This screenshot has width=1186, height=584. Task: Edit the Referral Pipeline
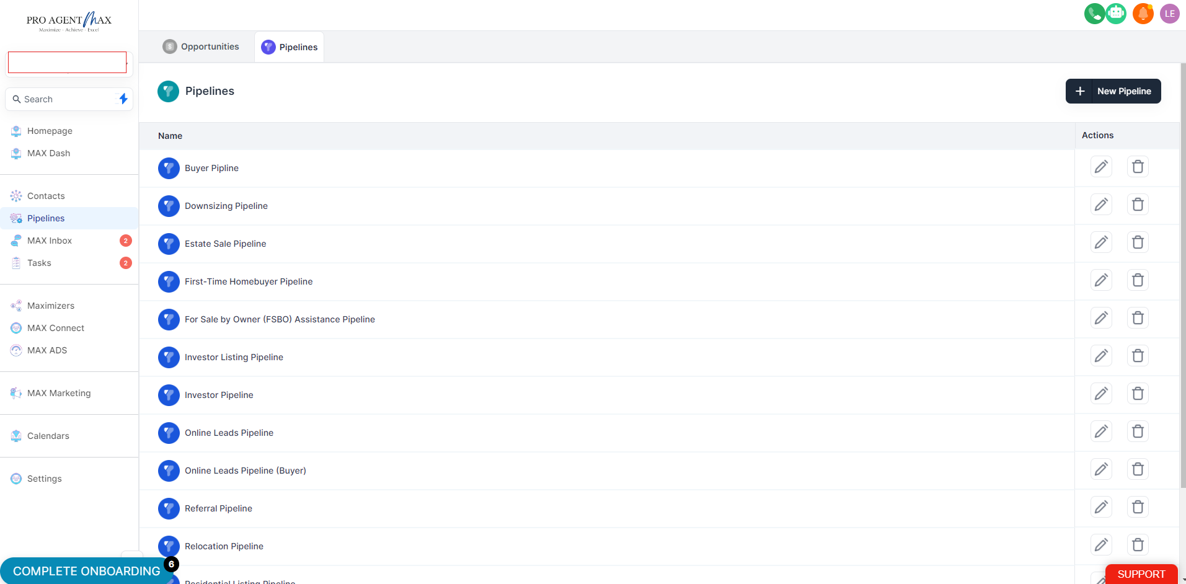[x=1101, y=507]
